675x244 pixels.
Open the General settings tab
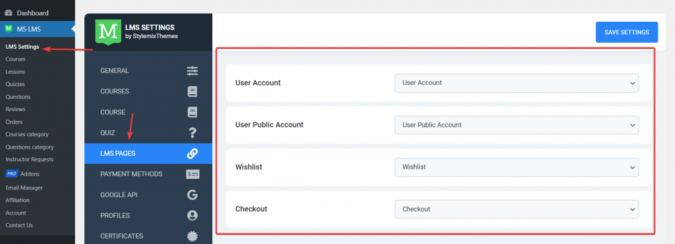pyautogui.click(x=148, y=71)
